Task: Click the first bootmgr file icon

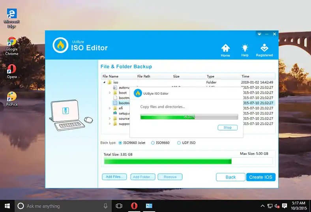Action: point(115,98)
